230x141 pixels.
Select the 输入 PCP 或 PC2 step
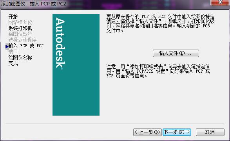[26, 46]
